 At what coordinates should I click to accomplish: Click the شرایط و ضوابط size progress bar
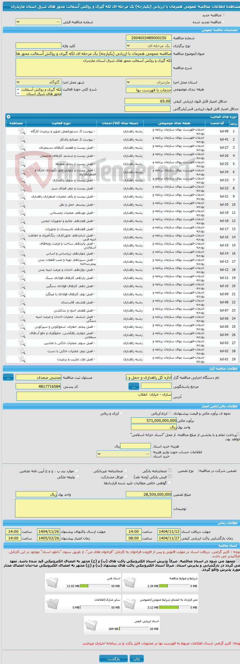pyautogui.click(x=174, y=586)
